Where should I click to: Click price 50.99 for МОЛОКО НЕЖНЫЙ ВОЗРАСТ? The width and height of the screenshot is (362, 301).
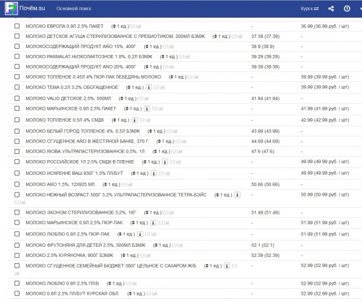tap(325, 195)
